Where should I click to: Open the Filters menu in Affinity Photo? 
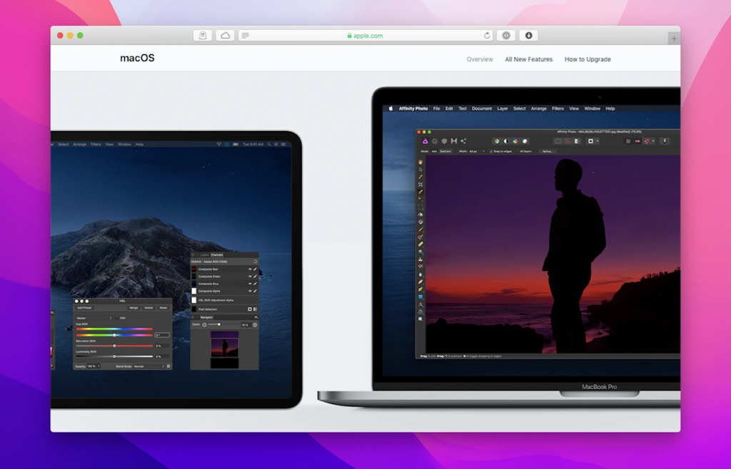tap(558, 108)
